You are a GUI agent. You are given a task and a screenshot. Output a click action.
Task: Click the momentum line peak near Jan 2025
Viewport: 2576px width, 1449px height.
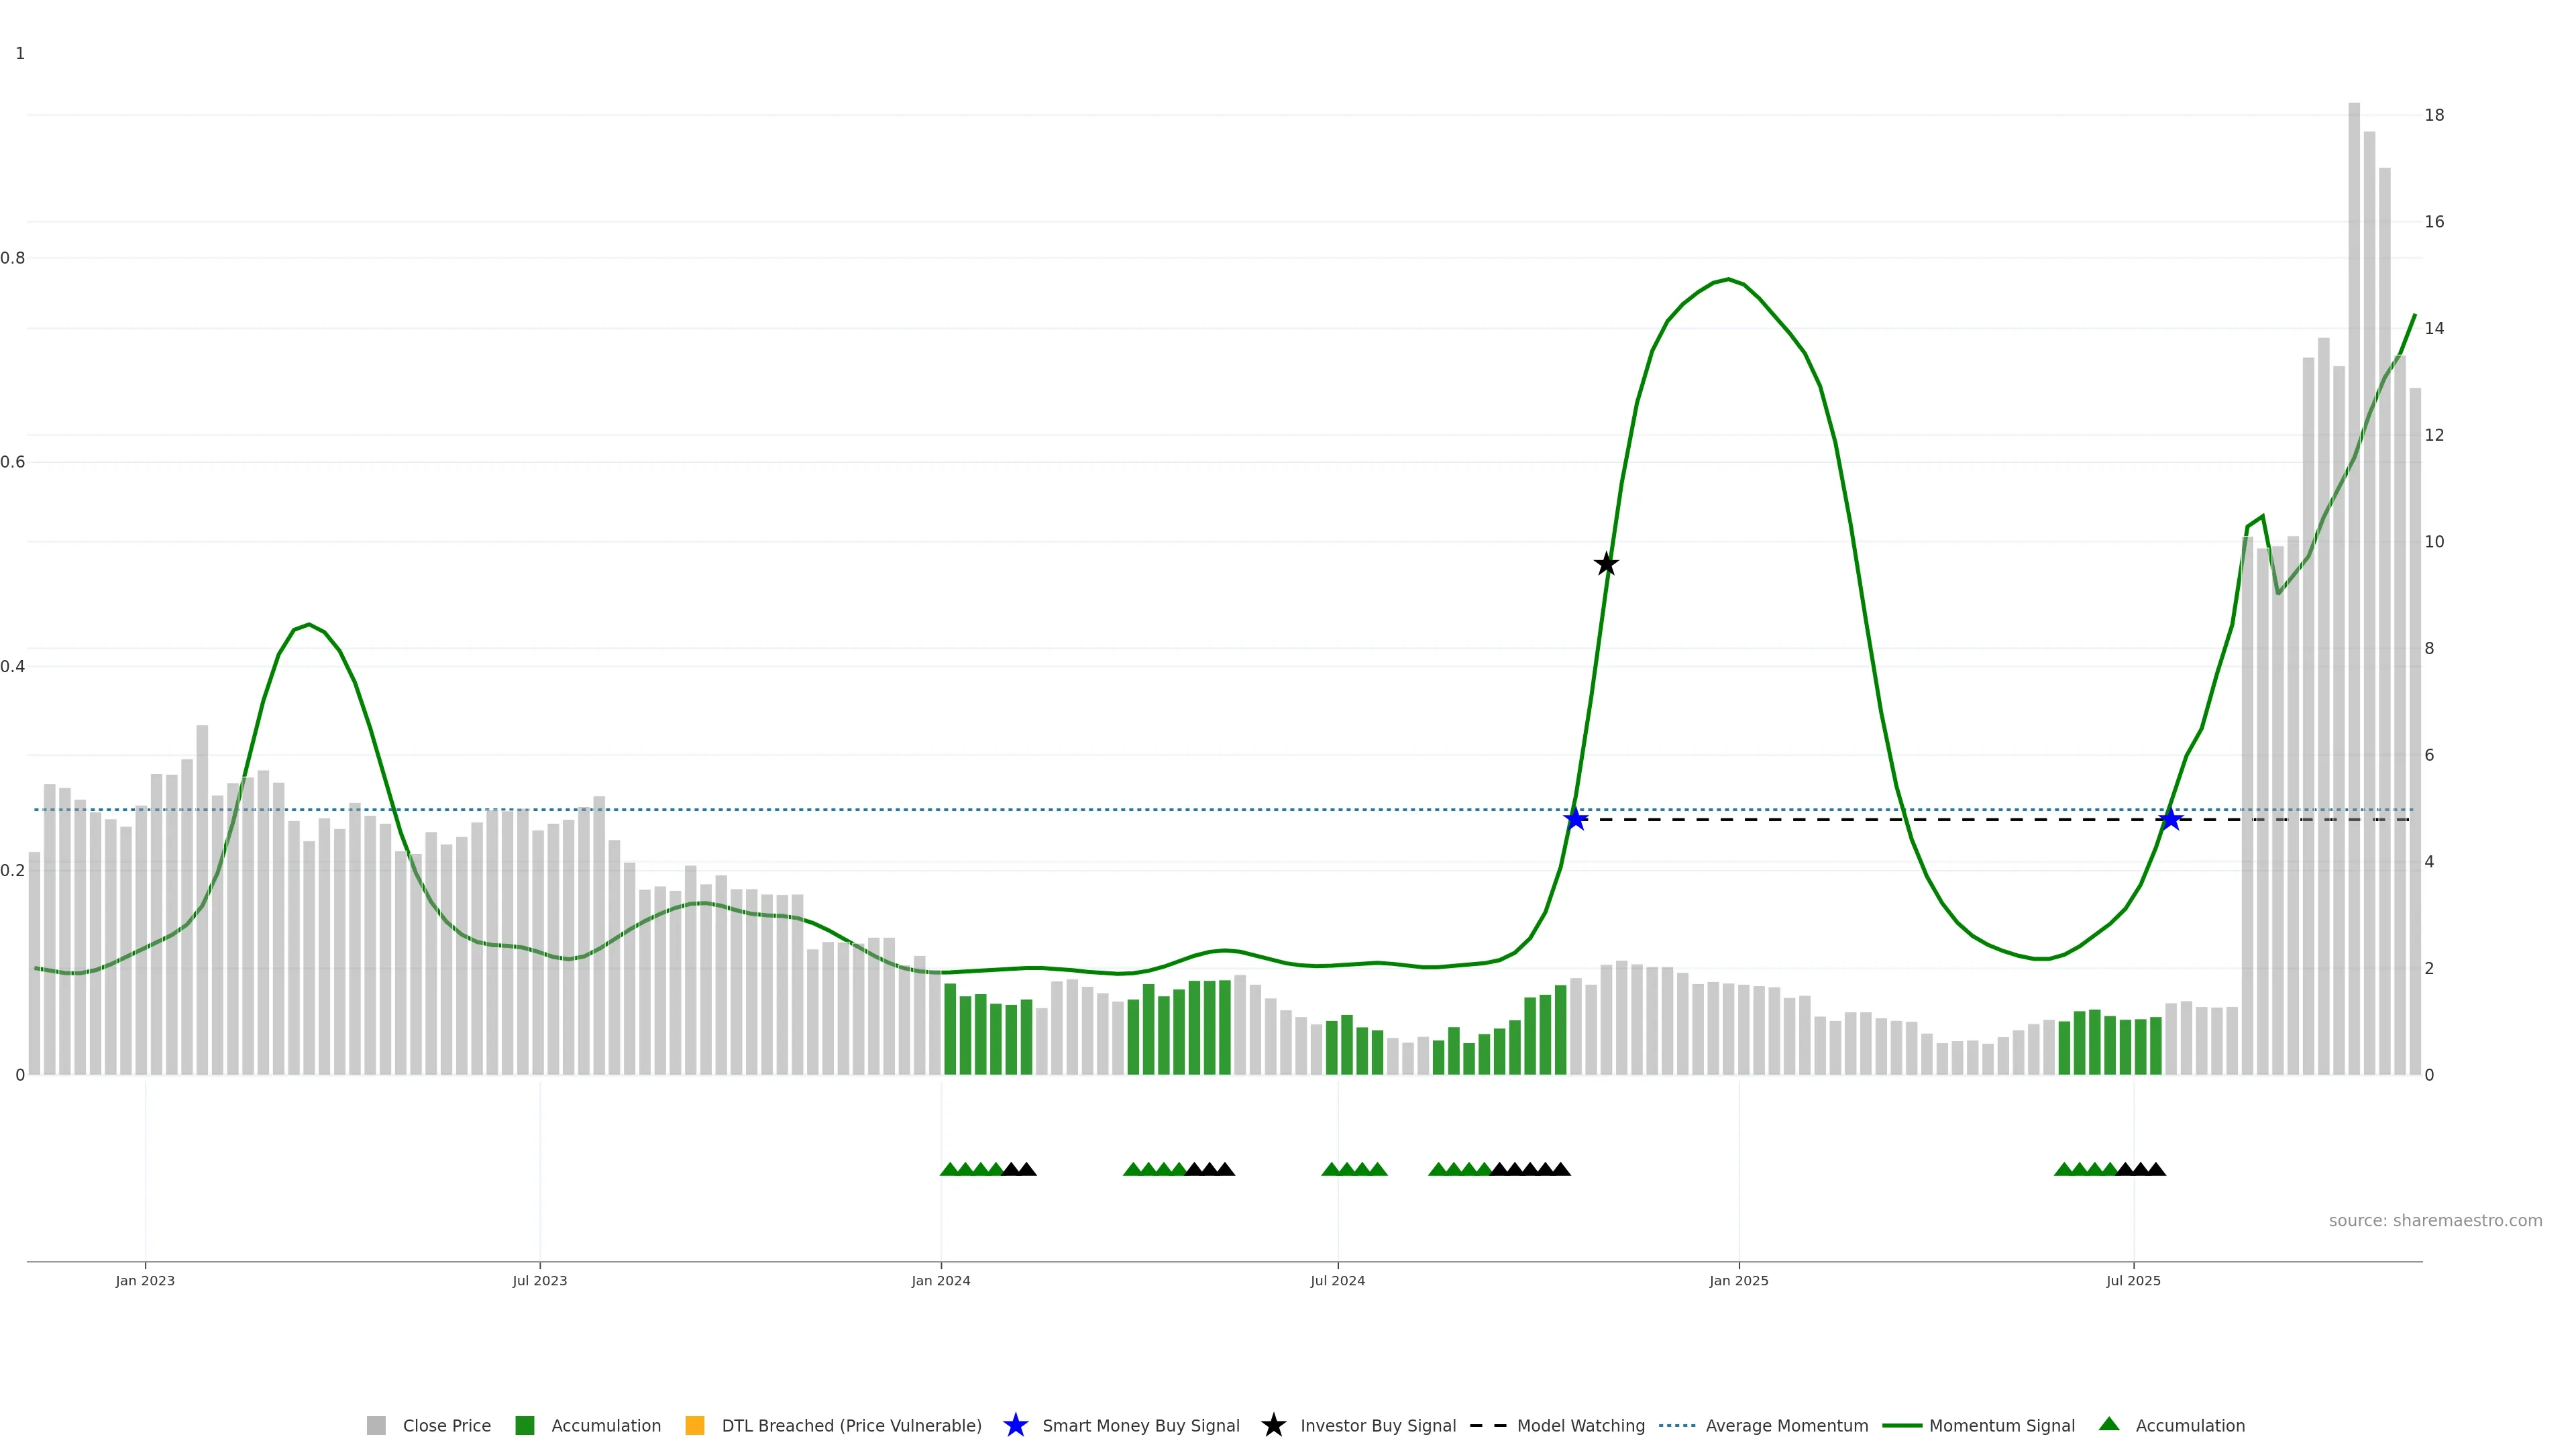[1728, 280]
